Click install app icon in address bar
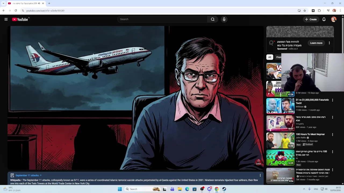This screenshot has width=344, height=193. pos(299,11)
